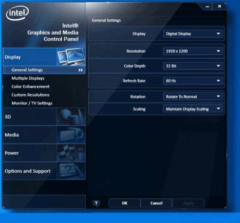Open the Refresh Rate dropdown showing 60 Hz

193,81
